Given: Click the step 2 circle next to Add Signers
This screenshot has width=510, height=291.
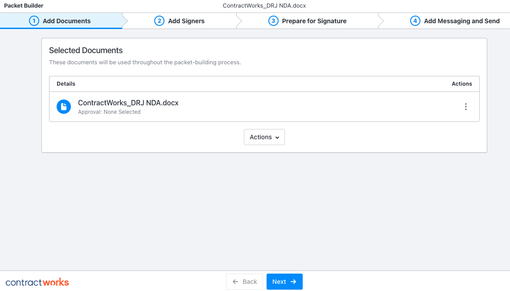Looking at the screenshot, I should [159, 21].
